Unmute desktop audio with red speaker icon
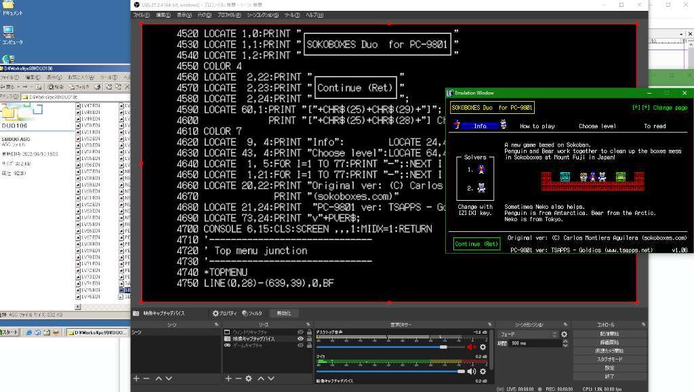The width and height of the screenshot is (694, 392). click(x=472, y=347)
